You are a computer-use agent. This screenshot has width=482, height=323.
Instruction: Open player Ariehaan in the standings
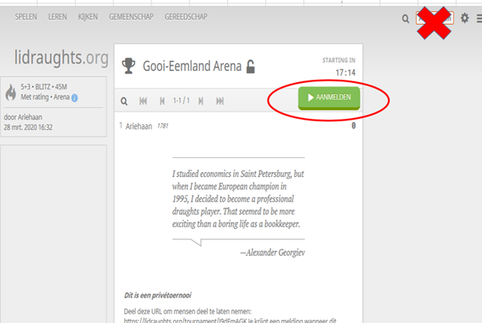pos(139,126)
